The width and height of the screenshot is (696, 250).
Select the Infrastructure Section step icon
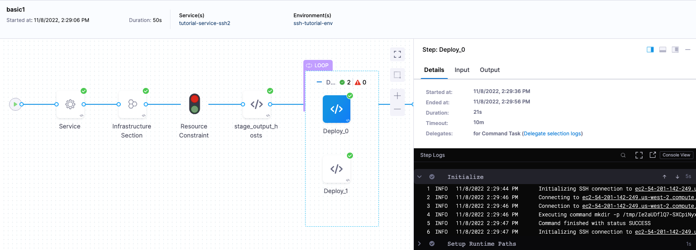[x=132, y=104]
